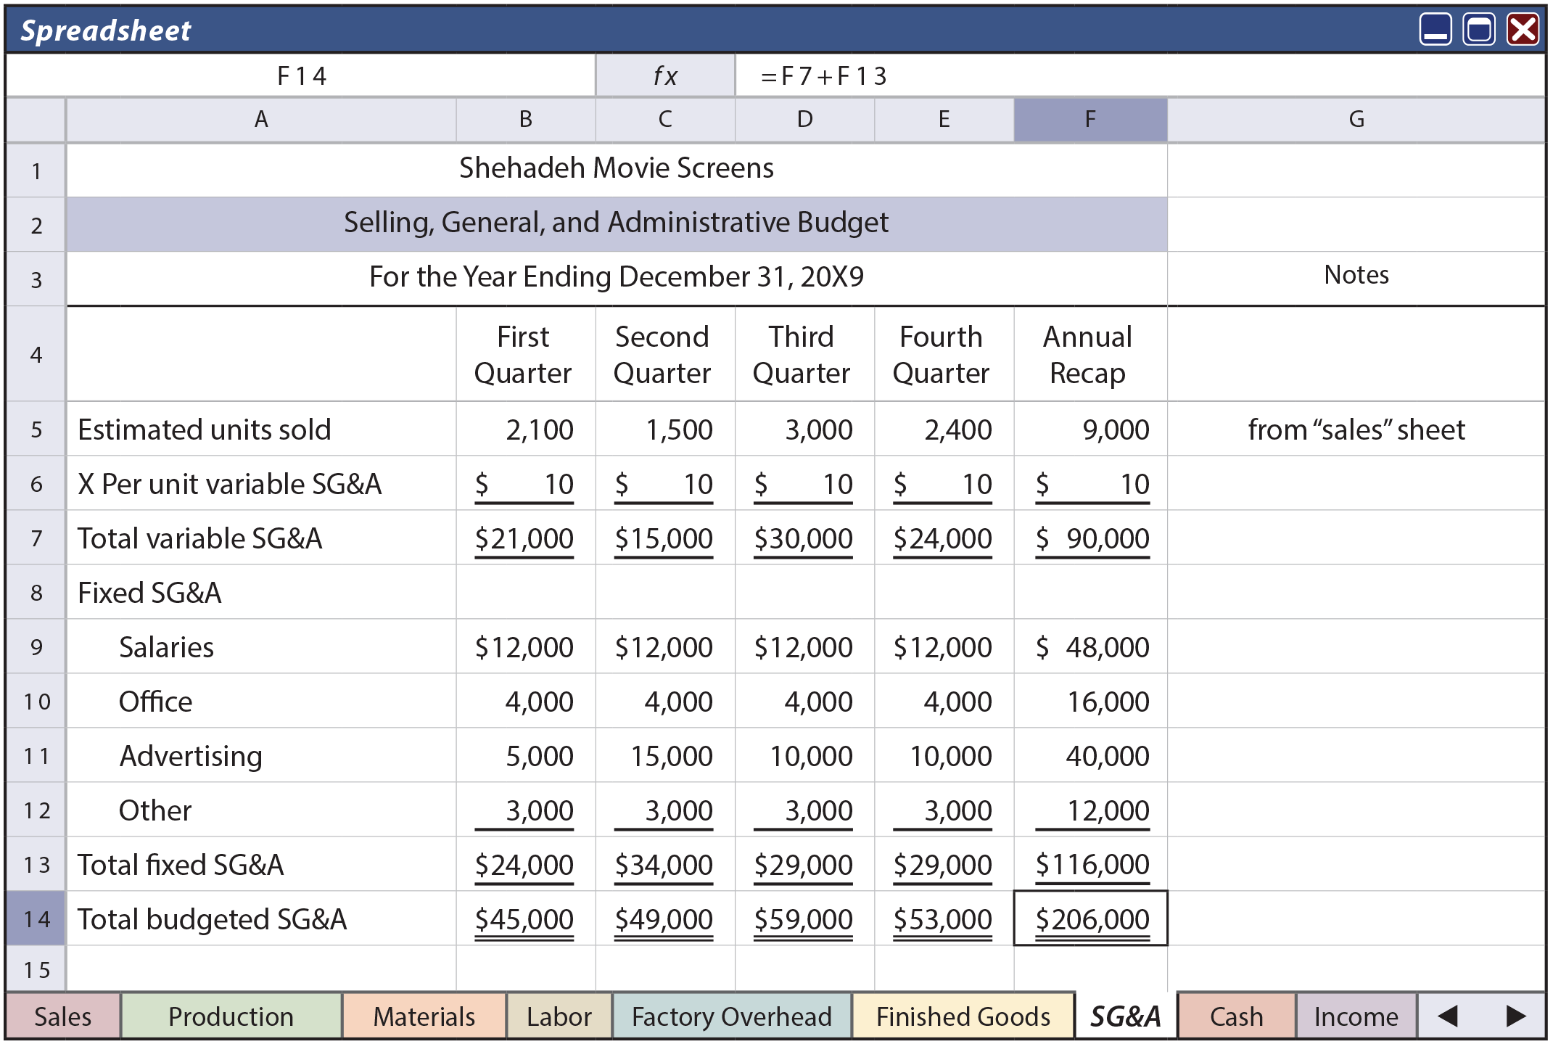Image resolution: width=1553 pixels, height=1044 pixels.
Task: Select the 'Fixed SG&A' label cell
Action: click(261, 592)
